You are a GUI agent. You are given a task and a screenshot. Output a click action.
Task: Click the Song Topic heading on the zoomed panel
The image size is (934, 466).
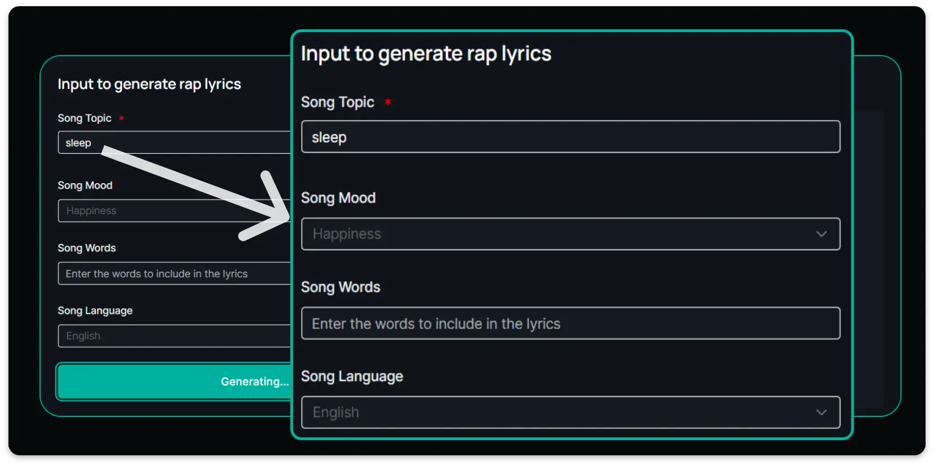coord(337,102)
